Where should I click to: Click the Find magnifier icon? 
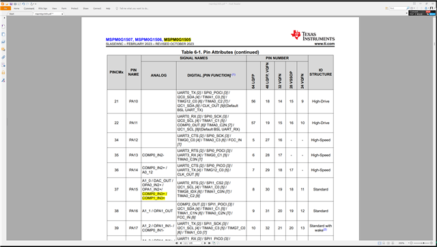(408, 8)
